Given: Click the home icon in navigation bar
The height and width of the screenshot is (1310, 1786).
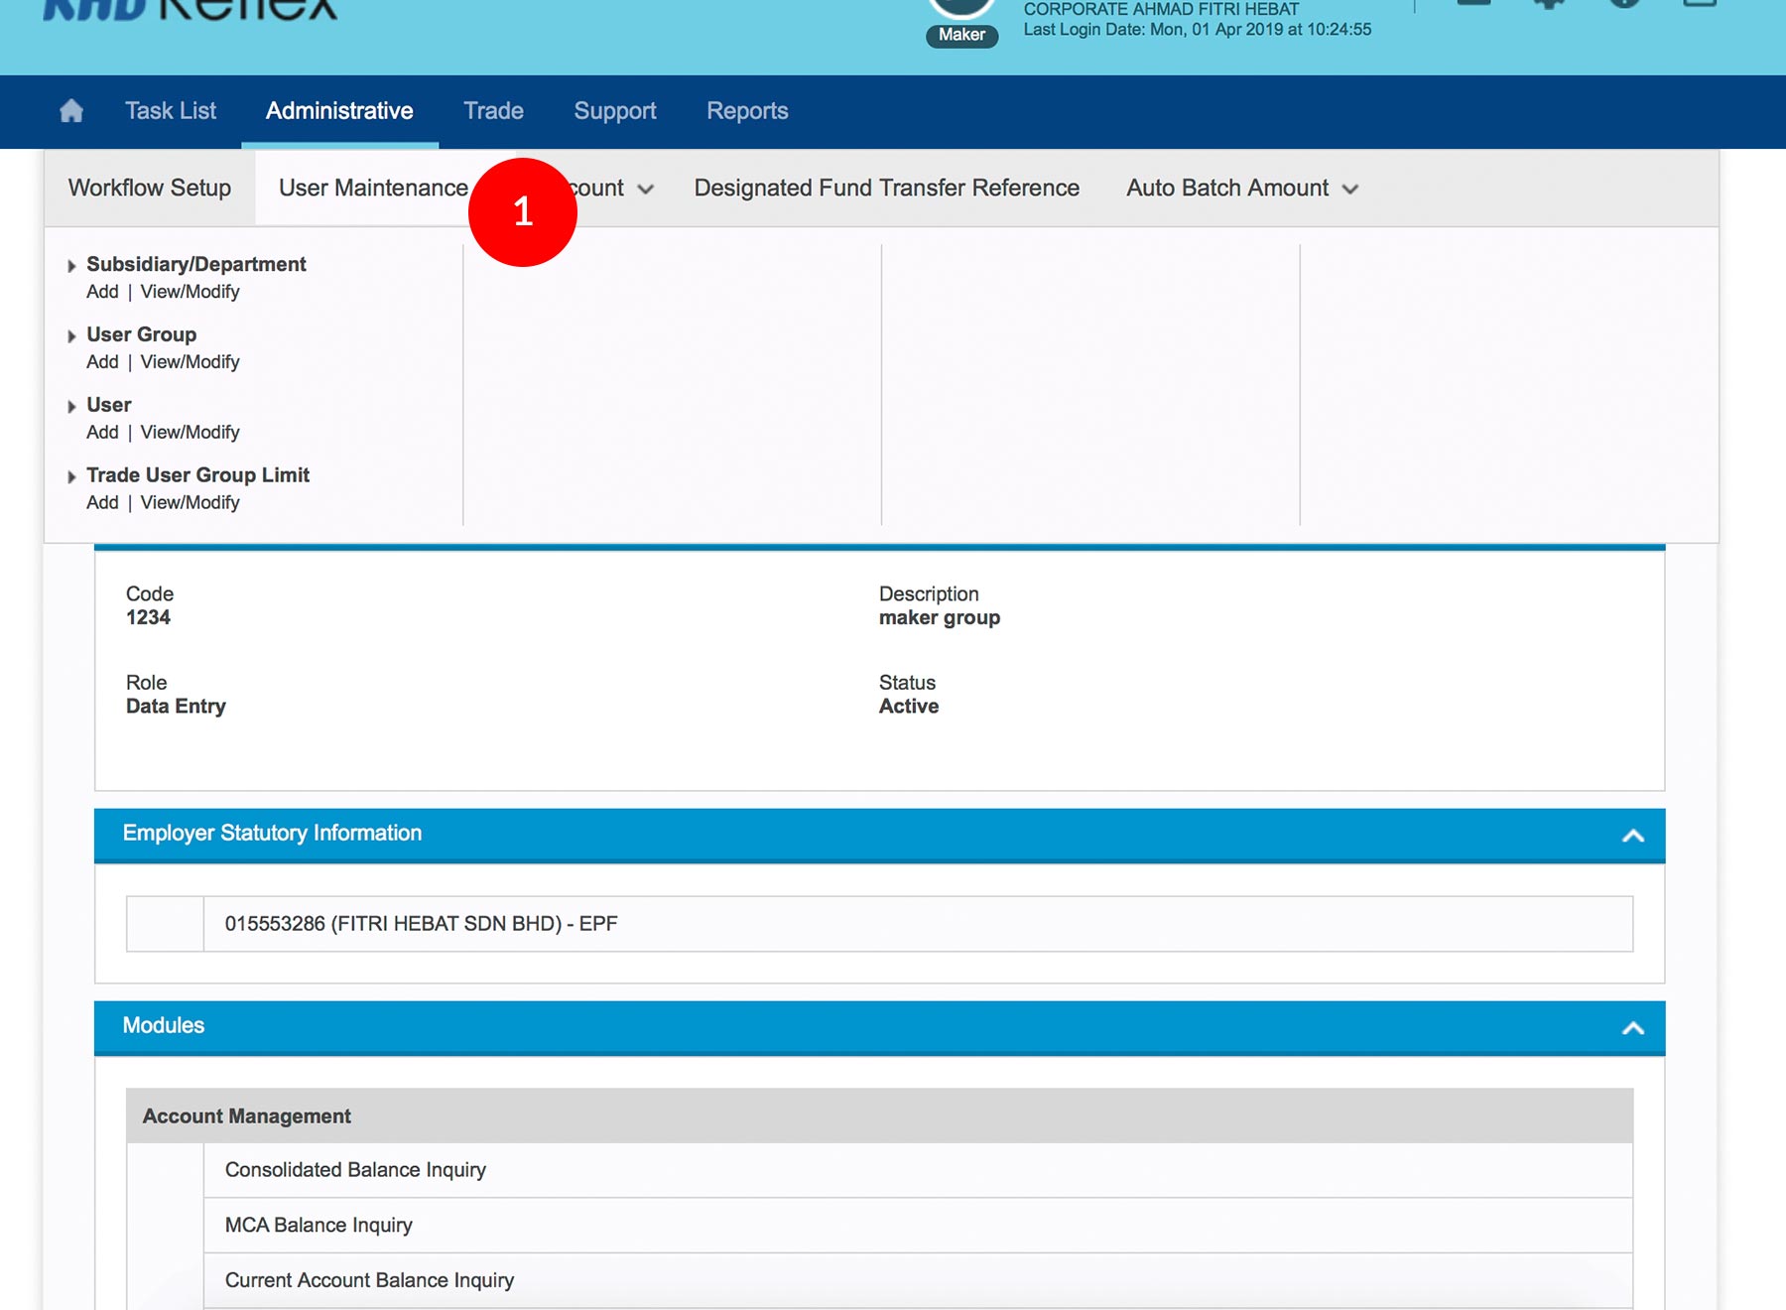Looking at the screenshot, I should point(71,111).
